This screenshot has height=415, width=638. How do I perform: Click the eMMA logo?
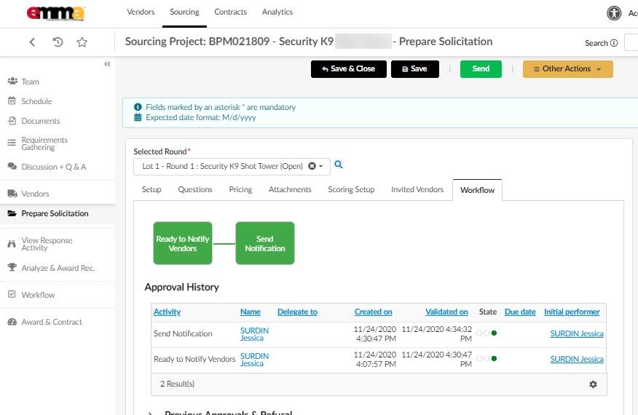[x=55, y=13]
